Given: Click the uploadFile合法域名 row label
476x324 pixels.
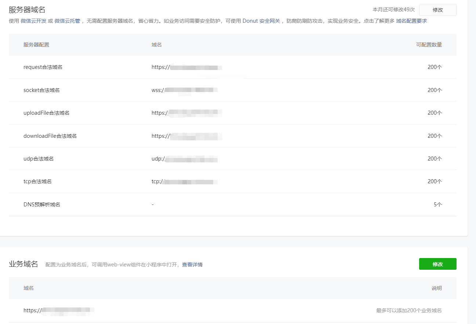Looking at the screenshot, I should 46,113.
